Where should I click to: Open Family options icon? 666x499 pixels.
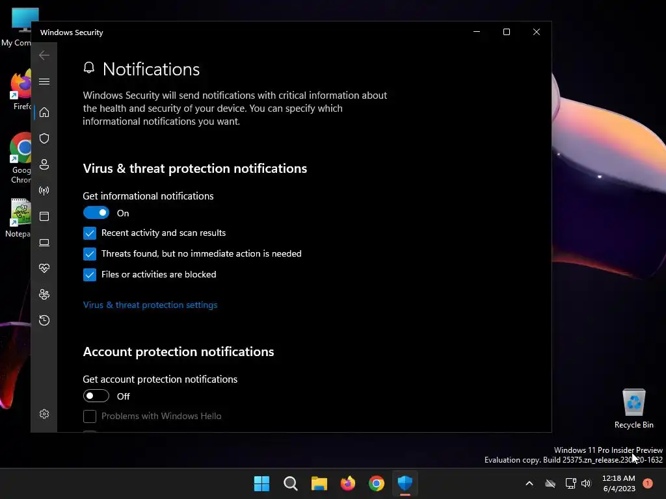point(44,294)
